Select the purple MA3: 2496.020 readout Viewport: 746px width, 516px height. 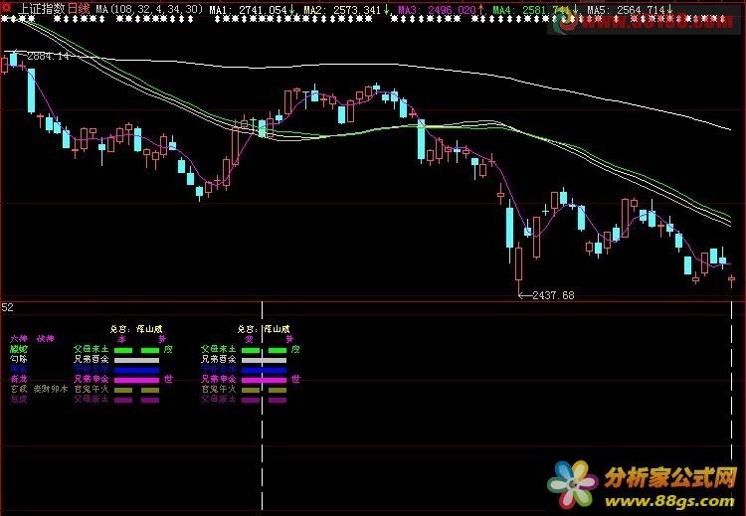tap(437, 10)
